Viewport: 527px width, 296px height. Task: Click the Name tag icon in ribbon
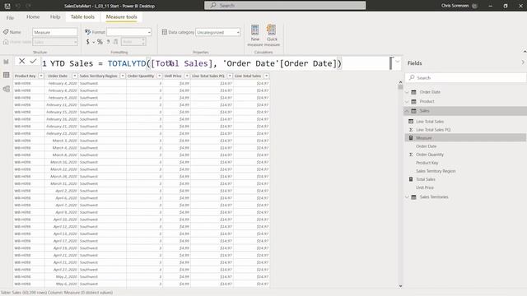tap(6, 32)
